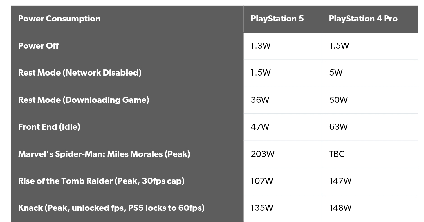This screenshot has width=424, height=222.
Task: Select the Power Off row label
Action: point(38,46)
